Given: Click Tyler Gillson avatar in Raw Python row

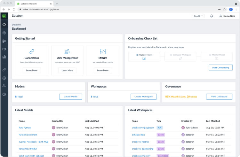Looking at the screenshot, I should tap(53, 128).
